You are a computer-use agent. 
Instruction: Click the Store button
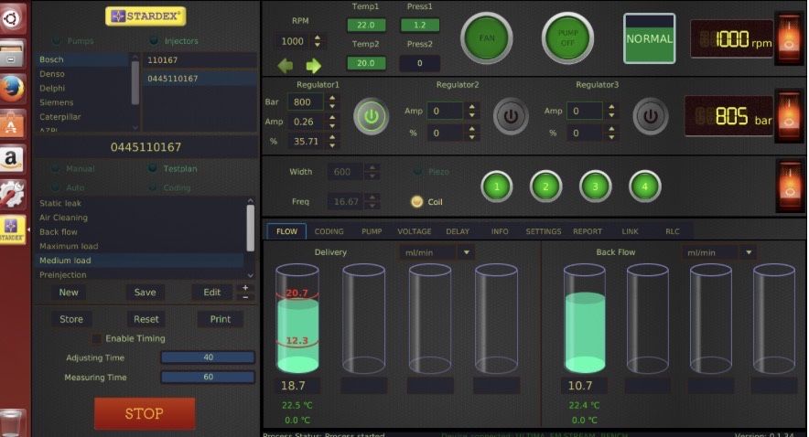[x=71, y=319]
